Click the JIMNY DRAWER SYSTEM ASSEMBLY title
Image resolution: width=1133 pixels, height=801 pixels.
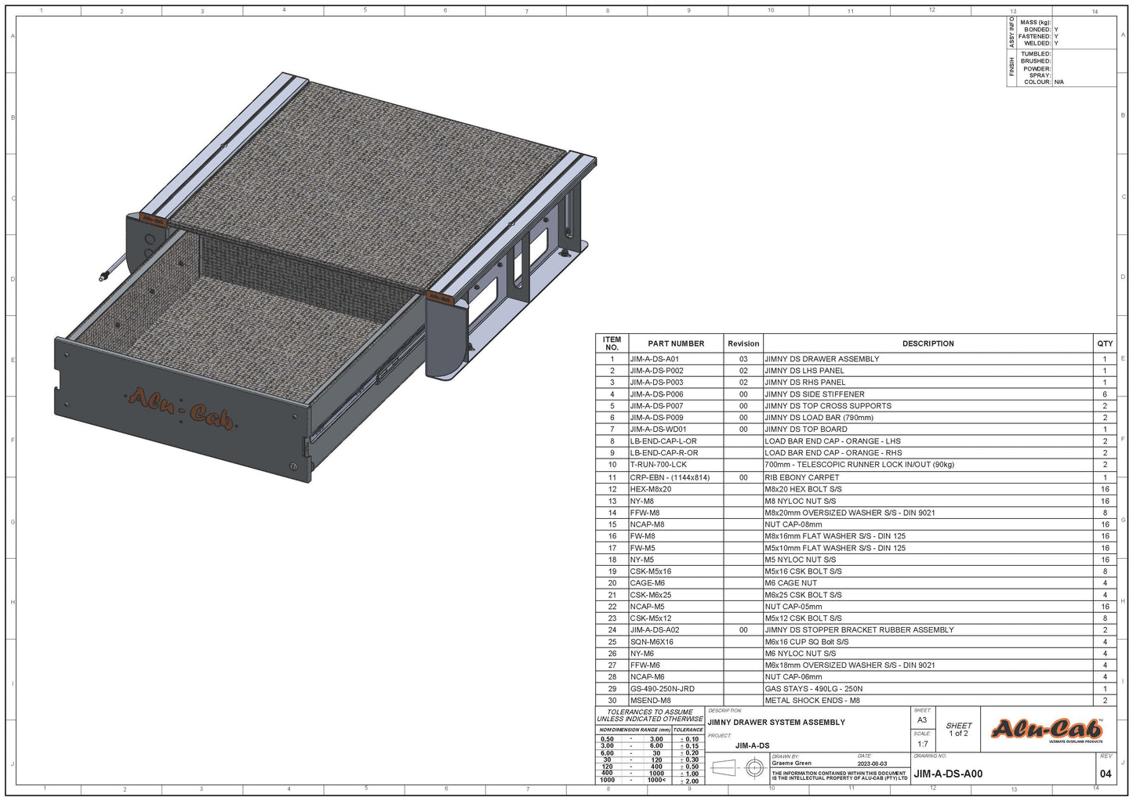(x=776, y=723)
